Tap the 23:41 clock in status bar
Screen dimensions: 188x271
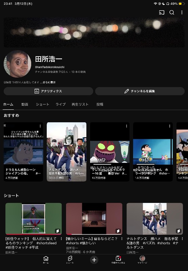coord(8,4)
